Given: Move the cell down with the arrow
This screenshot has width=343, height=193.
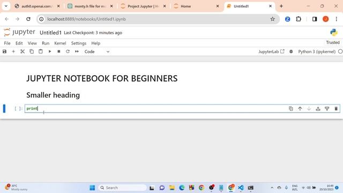Looking at the screenshot, I should pos(309,108).
